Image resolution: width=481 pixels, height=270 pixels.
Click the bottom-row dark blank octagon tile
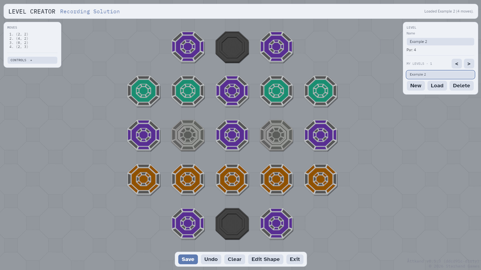pyautogui.click(x=232, y=224)
